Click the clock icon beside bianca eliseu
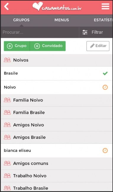 click(x=105, y=150)
